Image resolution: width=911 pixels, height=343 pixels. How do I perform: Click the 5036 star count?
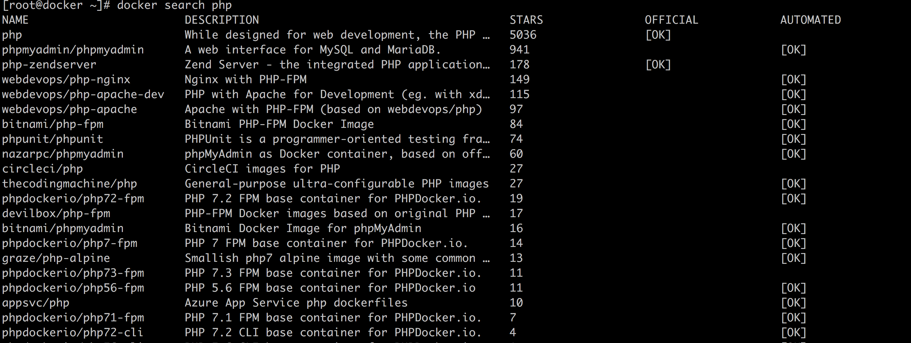pyautogui.click(x=523, y=35)
